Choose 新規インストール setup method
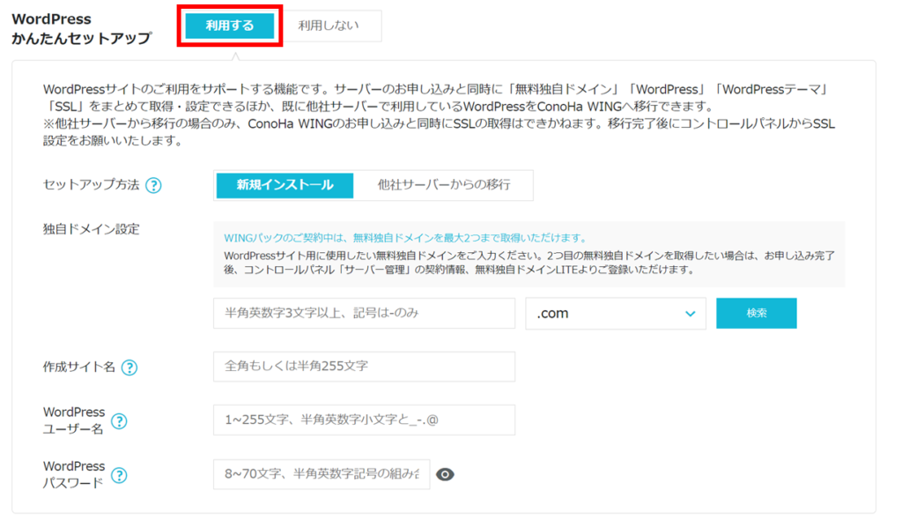The height and width of the screenshot is (528, 902). pyautogui.click(x=285, y=185)
